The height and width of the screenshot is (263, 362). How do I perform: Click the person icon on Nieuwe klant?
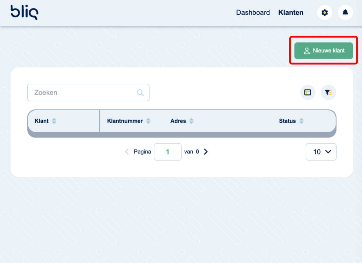[x=306, y=51]
